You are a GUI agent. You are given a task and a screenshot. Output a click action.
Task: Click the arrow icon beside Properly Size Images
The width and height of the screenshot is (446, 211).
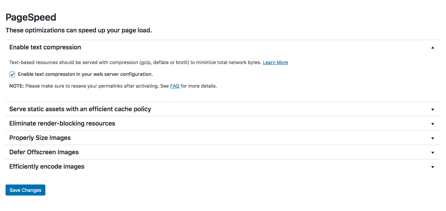(x=433, y=138)
